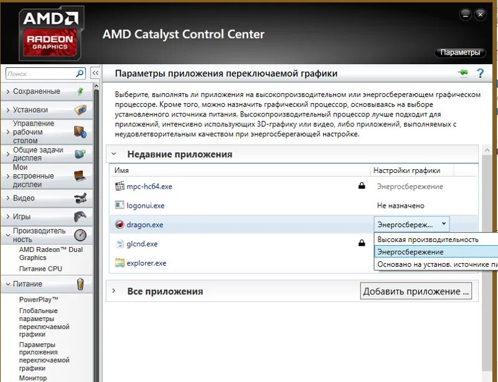Open Параметры приложения переключаемой графики
The height and width of the screenshot is (382, 498).
pyautogui.click(x=44, y=356)
